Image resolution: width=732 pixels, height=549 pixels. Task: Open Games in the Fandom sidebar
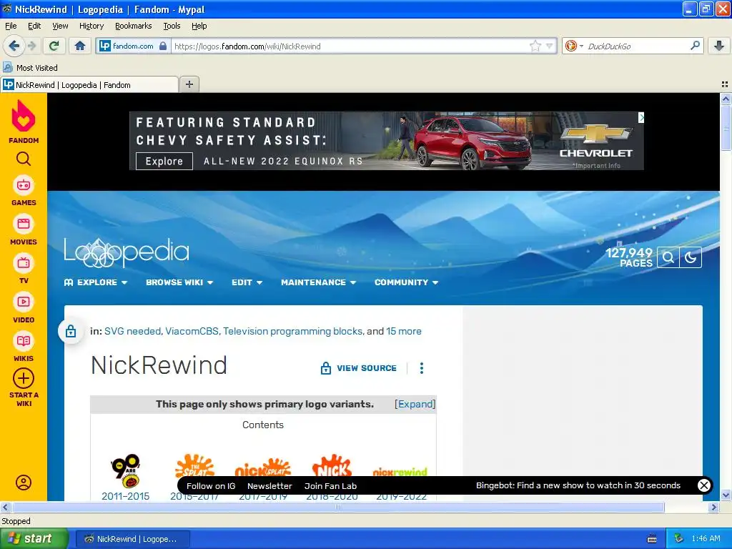tap(24, 191)
